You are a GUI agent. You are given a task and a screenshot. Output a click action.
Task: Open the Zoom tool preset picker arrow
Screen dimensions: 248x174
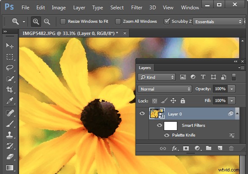coord(24,21)
